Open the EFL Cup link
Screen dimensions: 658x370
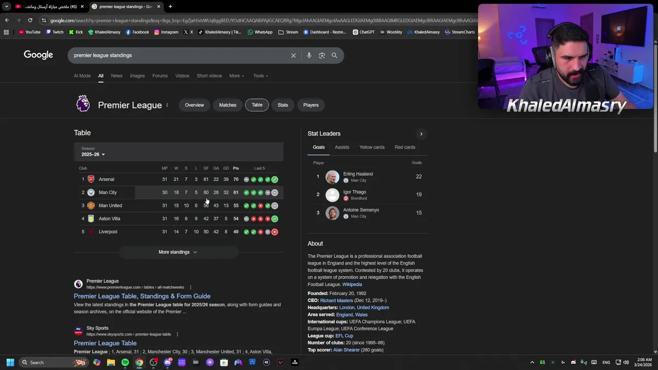[x=344, y=336]
